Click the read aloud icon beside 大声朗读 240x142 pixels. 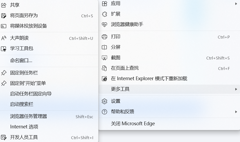(4, 38)
